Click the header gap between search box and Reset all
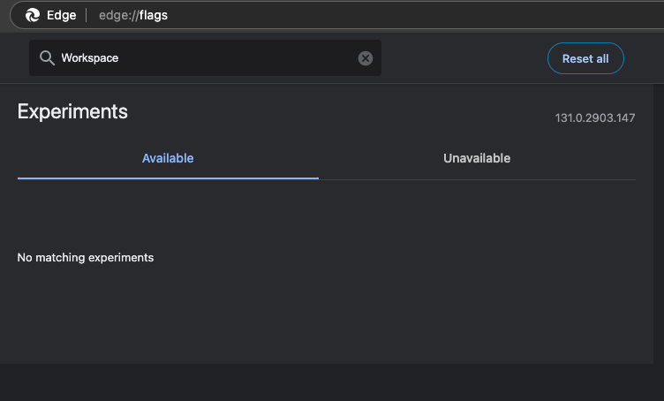This screenshot has height=401, width=664. pyautogui.click(x=464, y=58)
